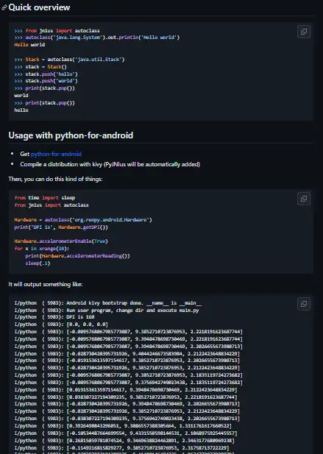Click 'It will output something like:' text
This screenshot has width=323, height=454.
46,284
